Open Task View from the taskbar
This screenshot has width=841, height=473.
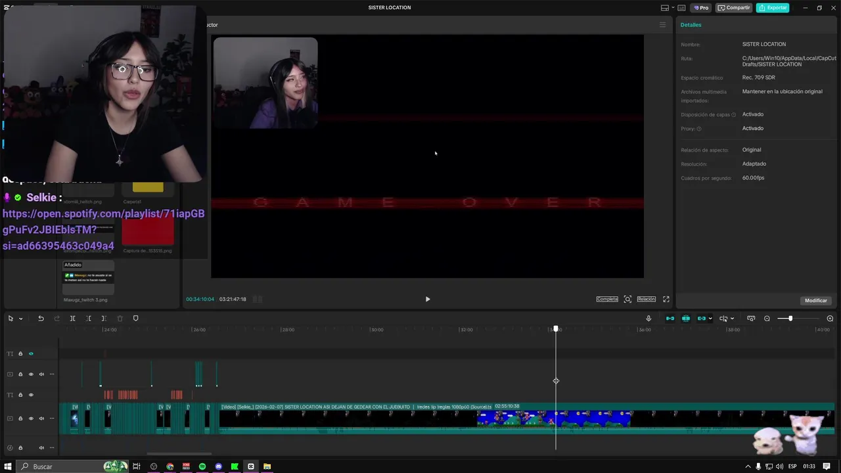[137, 466]
